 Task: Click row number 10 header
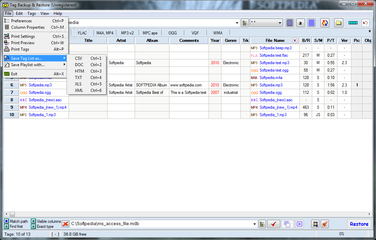12,115
